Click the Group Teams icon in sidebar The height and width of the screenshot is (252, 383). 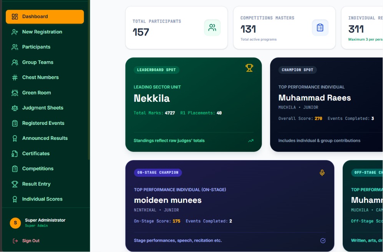[x=15, y=63]
